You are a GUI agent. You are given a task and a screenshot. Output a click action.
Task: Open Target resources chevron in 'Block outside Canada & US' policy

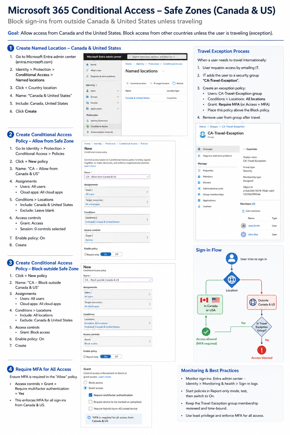coord(150,304)
